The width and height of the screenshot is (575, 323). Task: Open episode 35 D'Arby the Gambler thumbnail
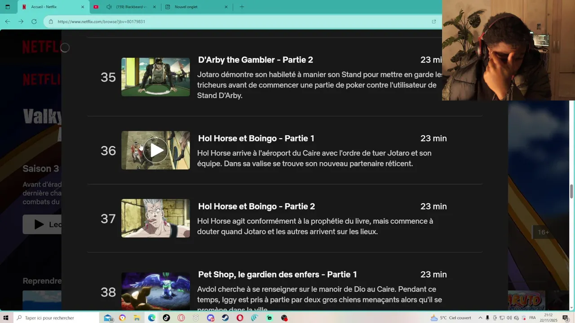point(155,77)
